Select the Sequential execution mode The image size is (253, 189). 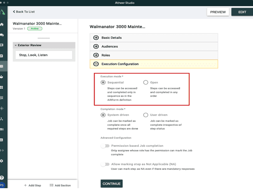coord(103,82)
